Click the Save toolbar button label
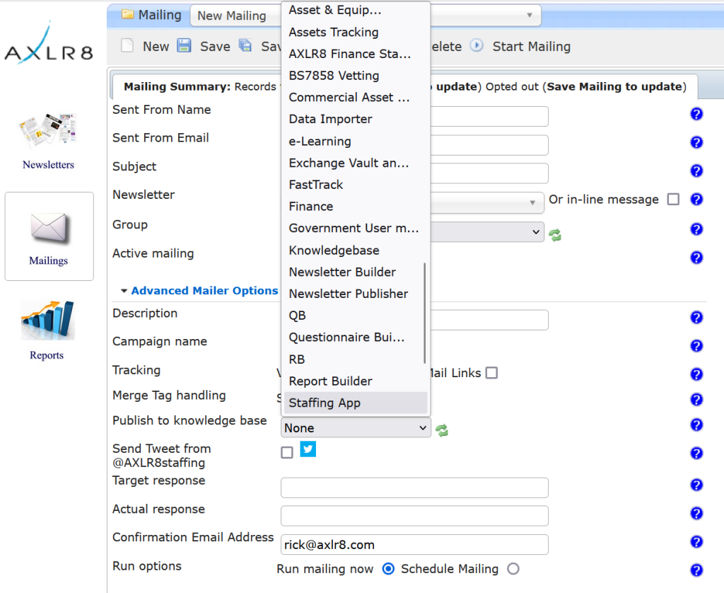The image size is (724, 593). 215,47
